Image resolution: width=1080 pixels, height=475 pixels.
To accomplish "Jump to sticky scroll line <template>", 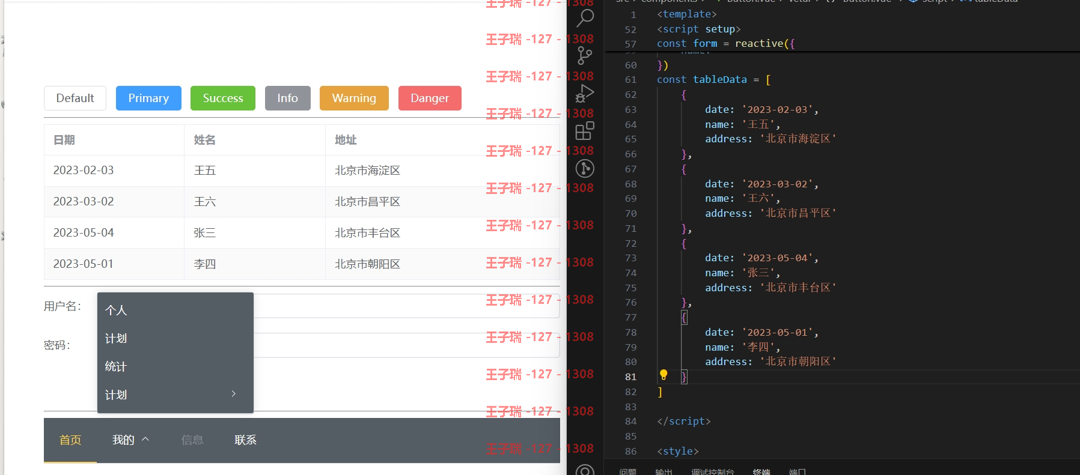I will coord(687,14).
